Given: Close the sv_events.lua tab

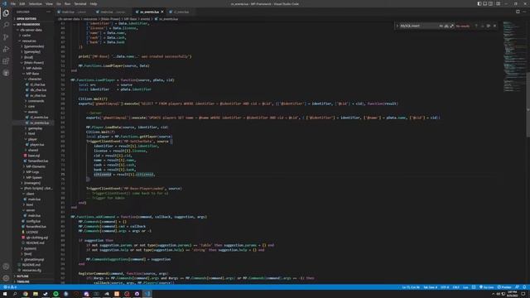Looking at the screenshot, I should coord(162,12).
